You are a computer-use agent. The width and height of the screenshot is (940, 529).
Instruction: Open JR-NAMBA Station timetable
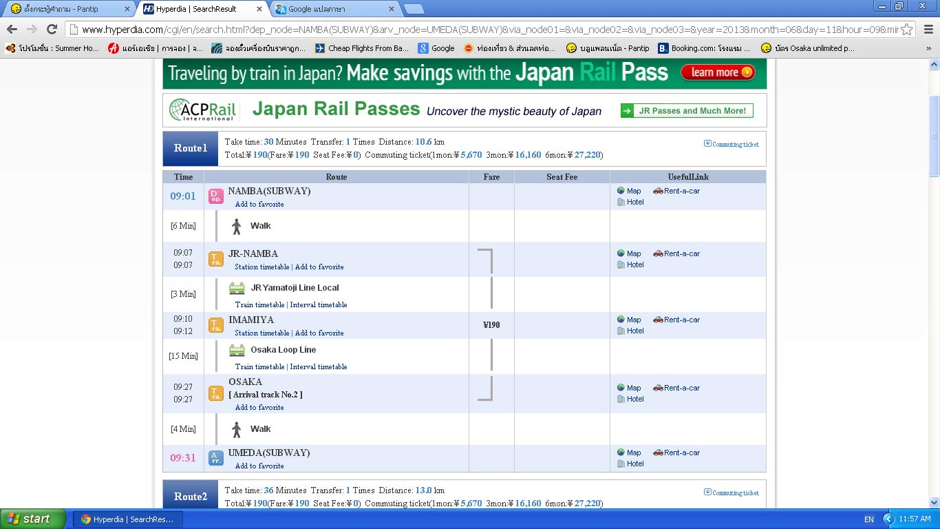(262, 267)
